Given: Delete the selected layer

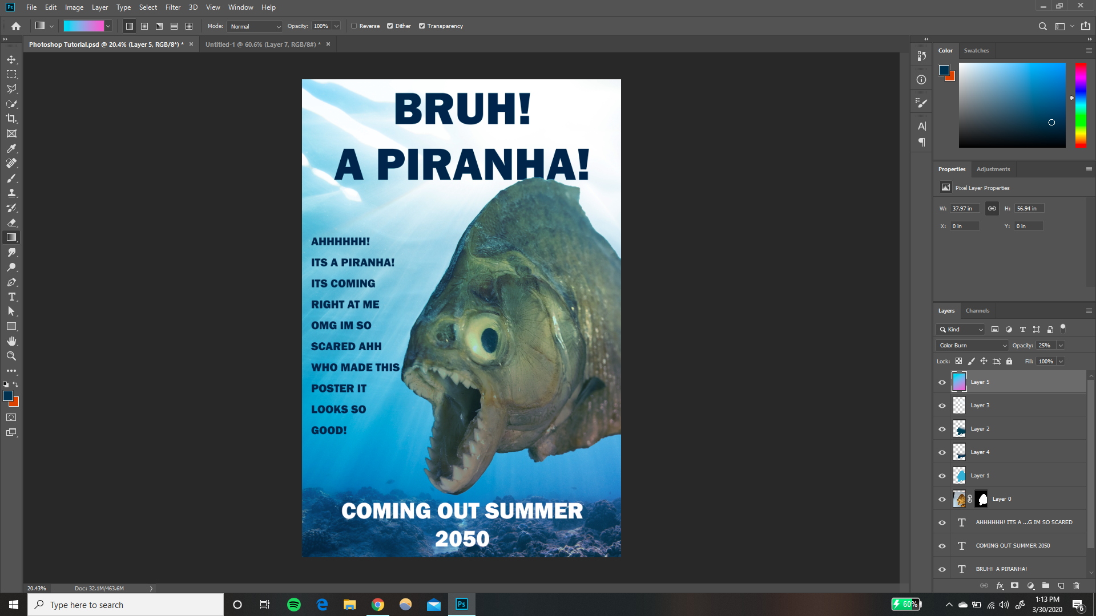Looking at the screenshot, I should click(1077, 586).
